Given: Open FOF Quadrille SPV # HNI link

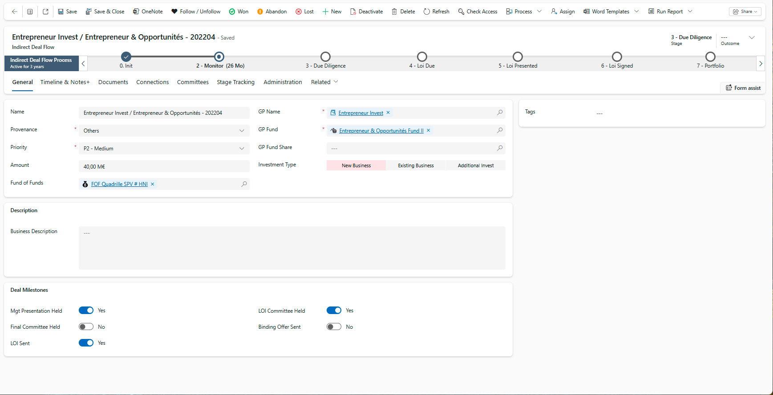Looking at the screenshot, I should click(x=119, y=184).
